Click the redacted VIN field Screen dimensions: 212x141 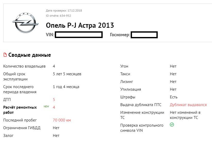click(78, 35)
